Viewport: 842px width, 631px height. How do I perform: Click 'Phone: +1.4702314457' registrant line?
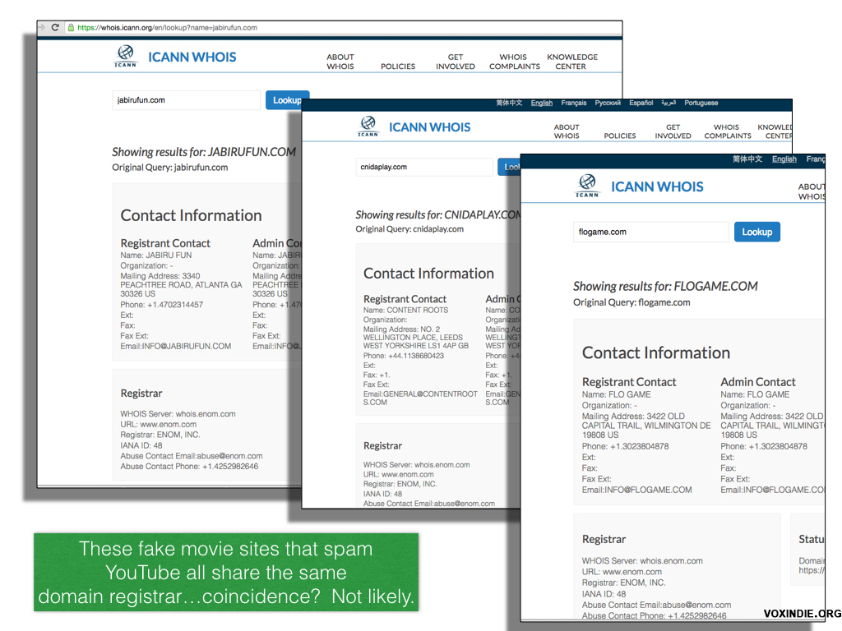pyautogui.click(x=162, y=305)
